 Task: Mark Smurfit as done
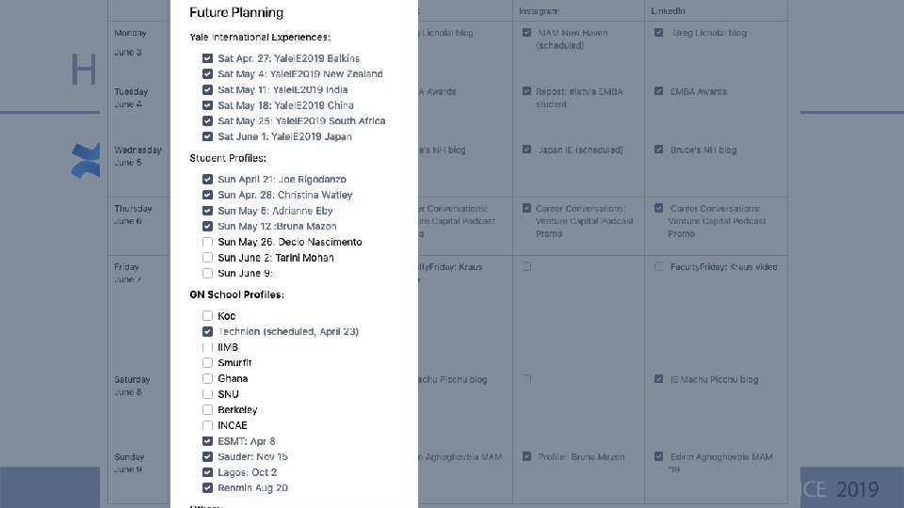click(207, 362)
